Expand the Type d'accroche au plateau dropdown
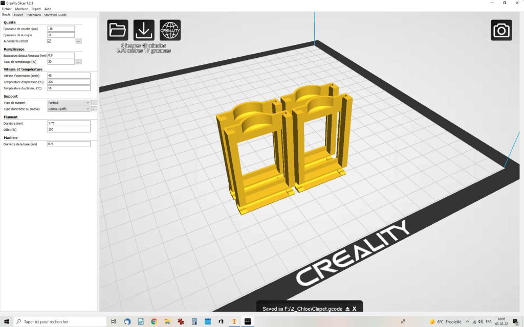This screenshot has width=524, height=327. point(69,109)
